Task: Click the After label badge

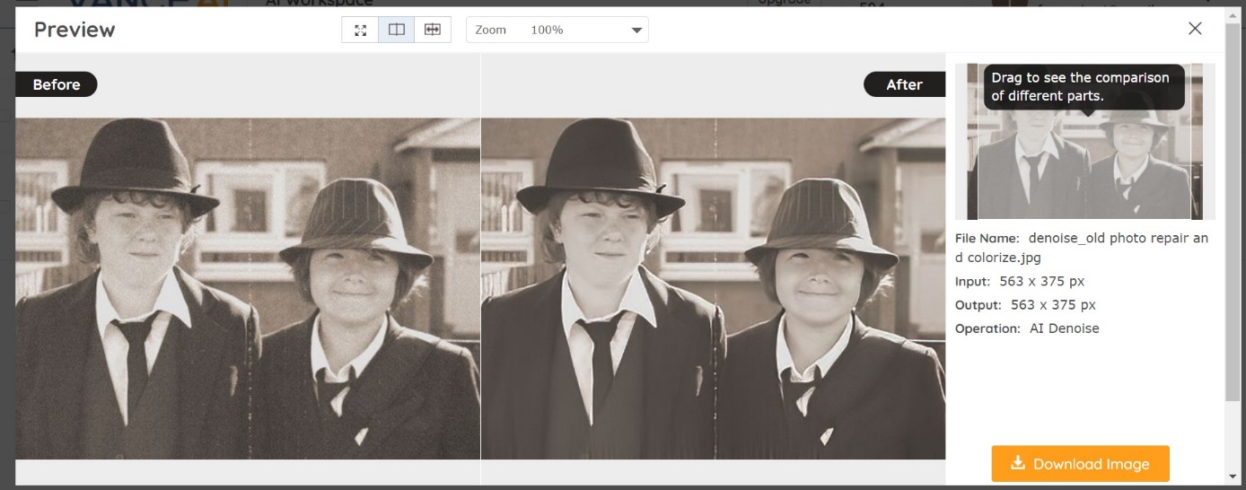Action: click(904, 84)
